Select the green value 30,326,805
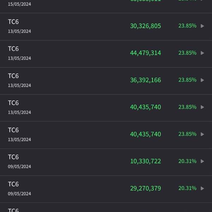This screenshot has width=212, height=212. tap(145, 26)
